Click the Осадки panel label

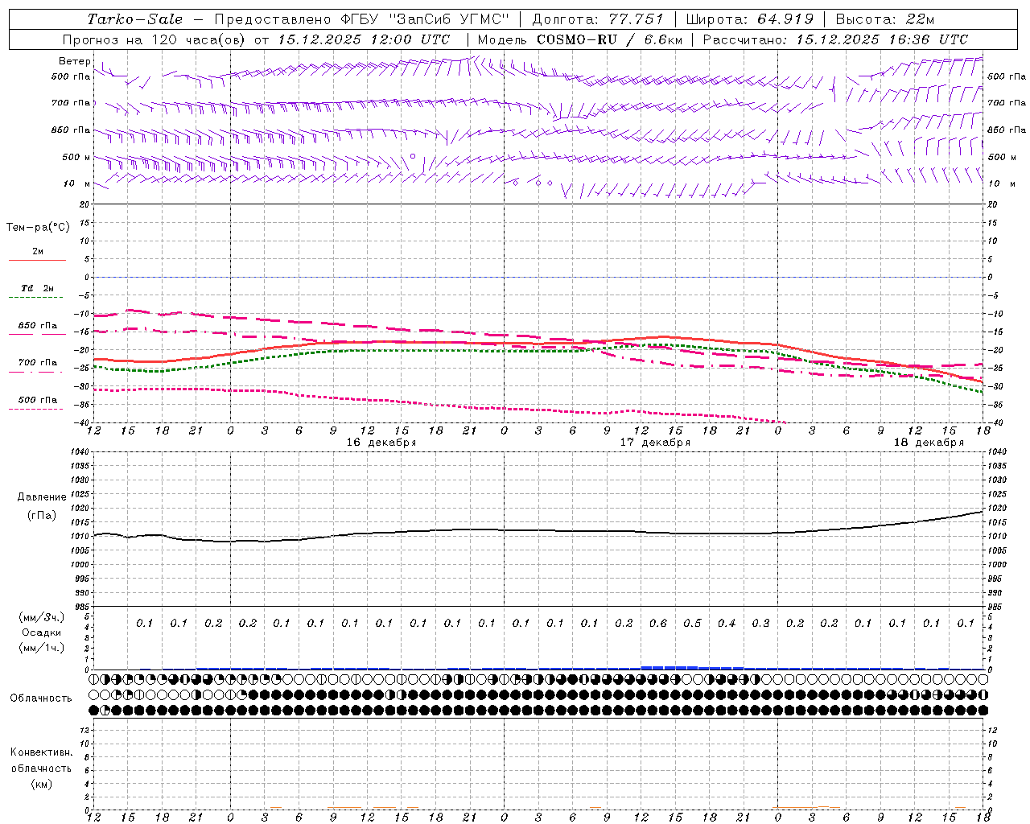click(x=42, y=632)
